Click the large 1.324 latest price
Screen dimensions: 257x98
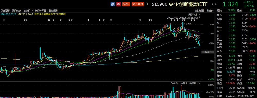pos(231,4)
